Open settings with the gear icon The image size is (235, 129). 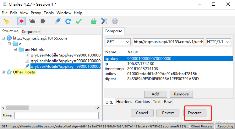tap(115, 21)
